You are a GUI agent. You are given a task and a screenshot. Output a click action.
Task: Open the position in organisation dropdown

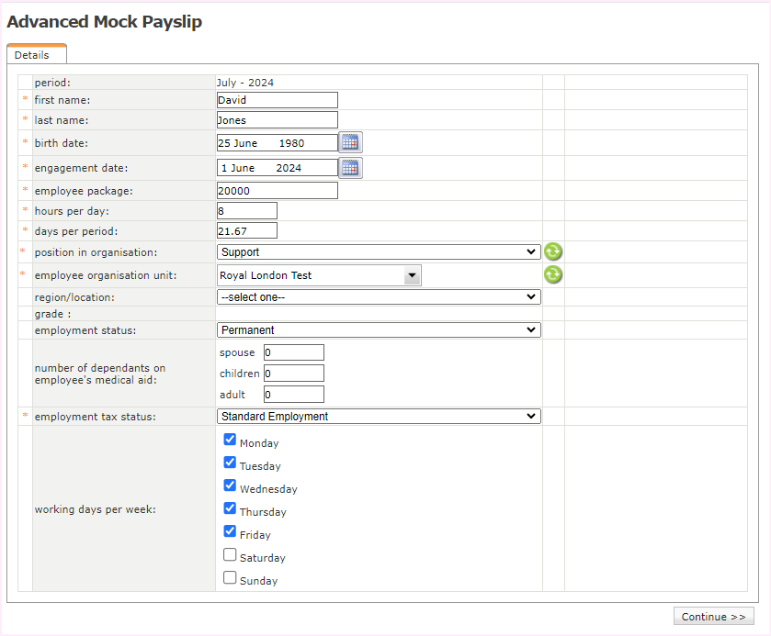(378, 252)
